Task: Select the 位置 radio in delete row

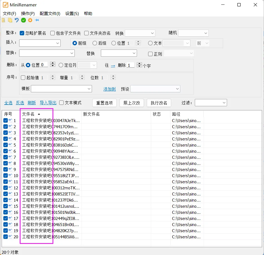Action: [x=28, y=65]
